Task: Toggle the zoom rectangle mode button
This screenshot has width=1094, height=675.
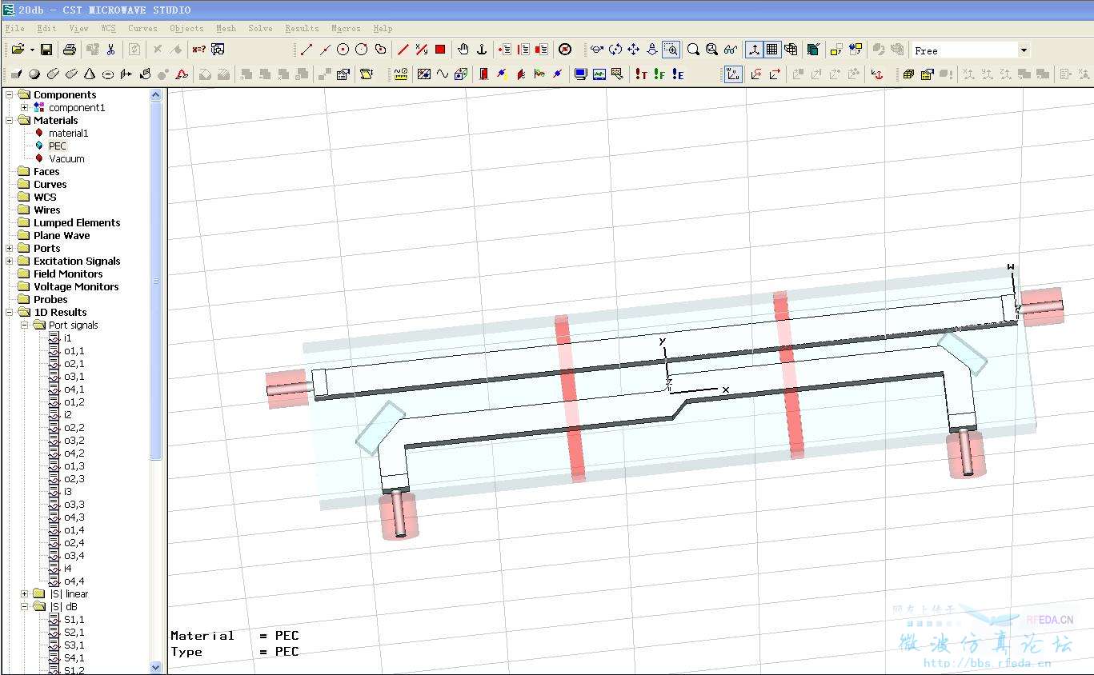Action: pos(671,50)
